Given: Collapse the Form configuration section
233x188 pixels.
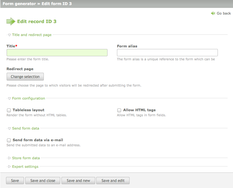Looking at the screenshot, I should pyautogui.click(x=9, y=98).
